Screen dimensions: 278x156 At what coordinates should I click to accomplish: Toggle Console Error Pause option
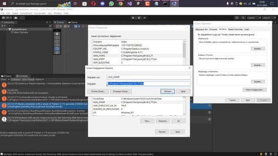[x=28, y=80]
